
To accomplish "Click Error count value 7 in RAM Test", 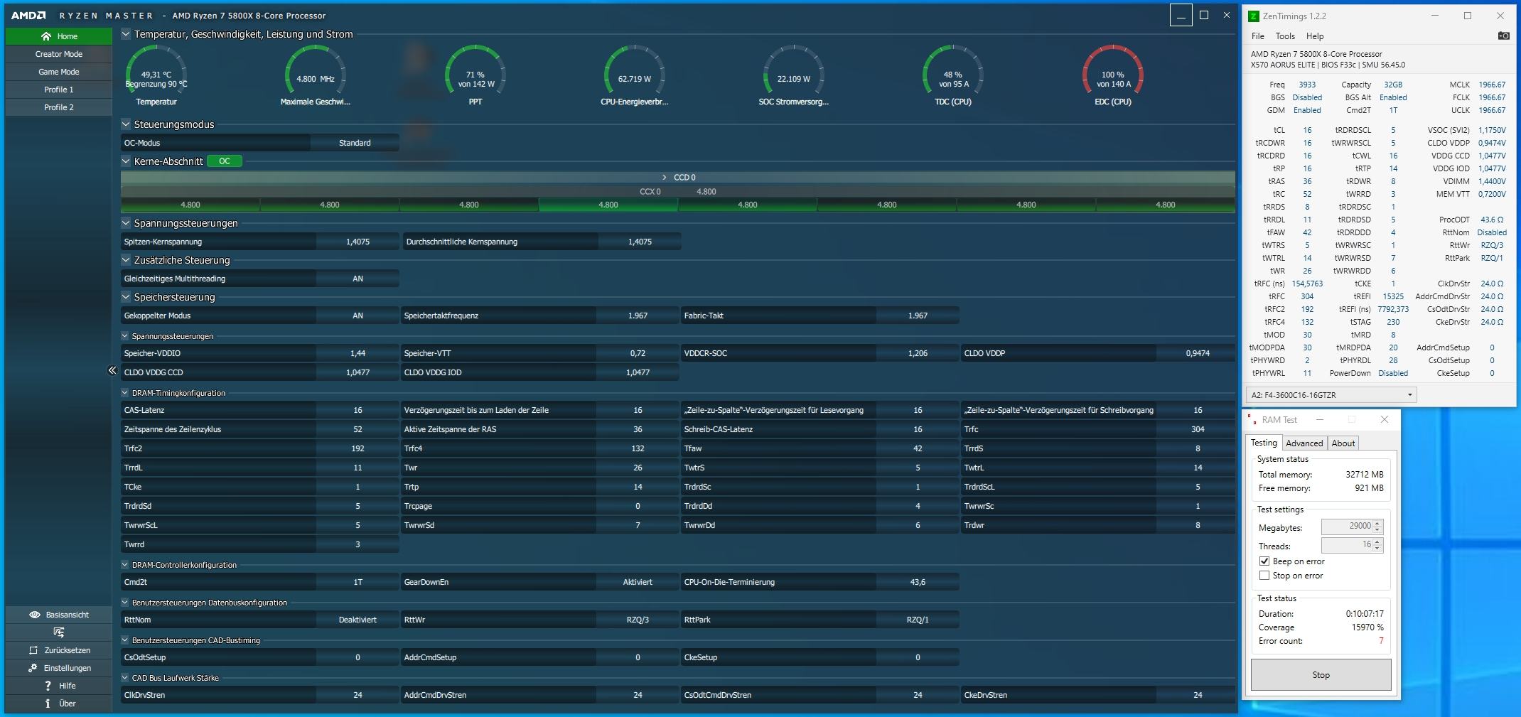I will 1381,641.
